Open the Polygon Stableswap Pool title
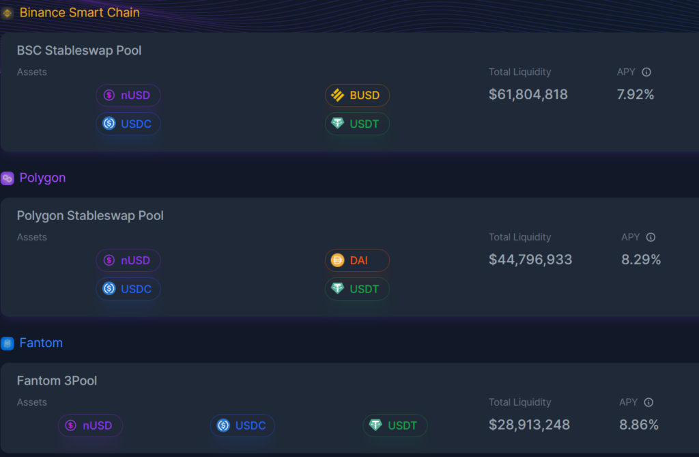This screenshot has width=699, height=457. coord(90,216)
